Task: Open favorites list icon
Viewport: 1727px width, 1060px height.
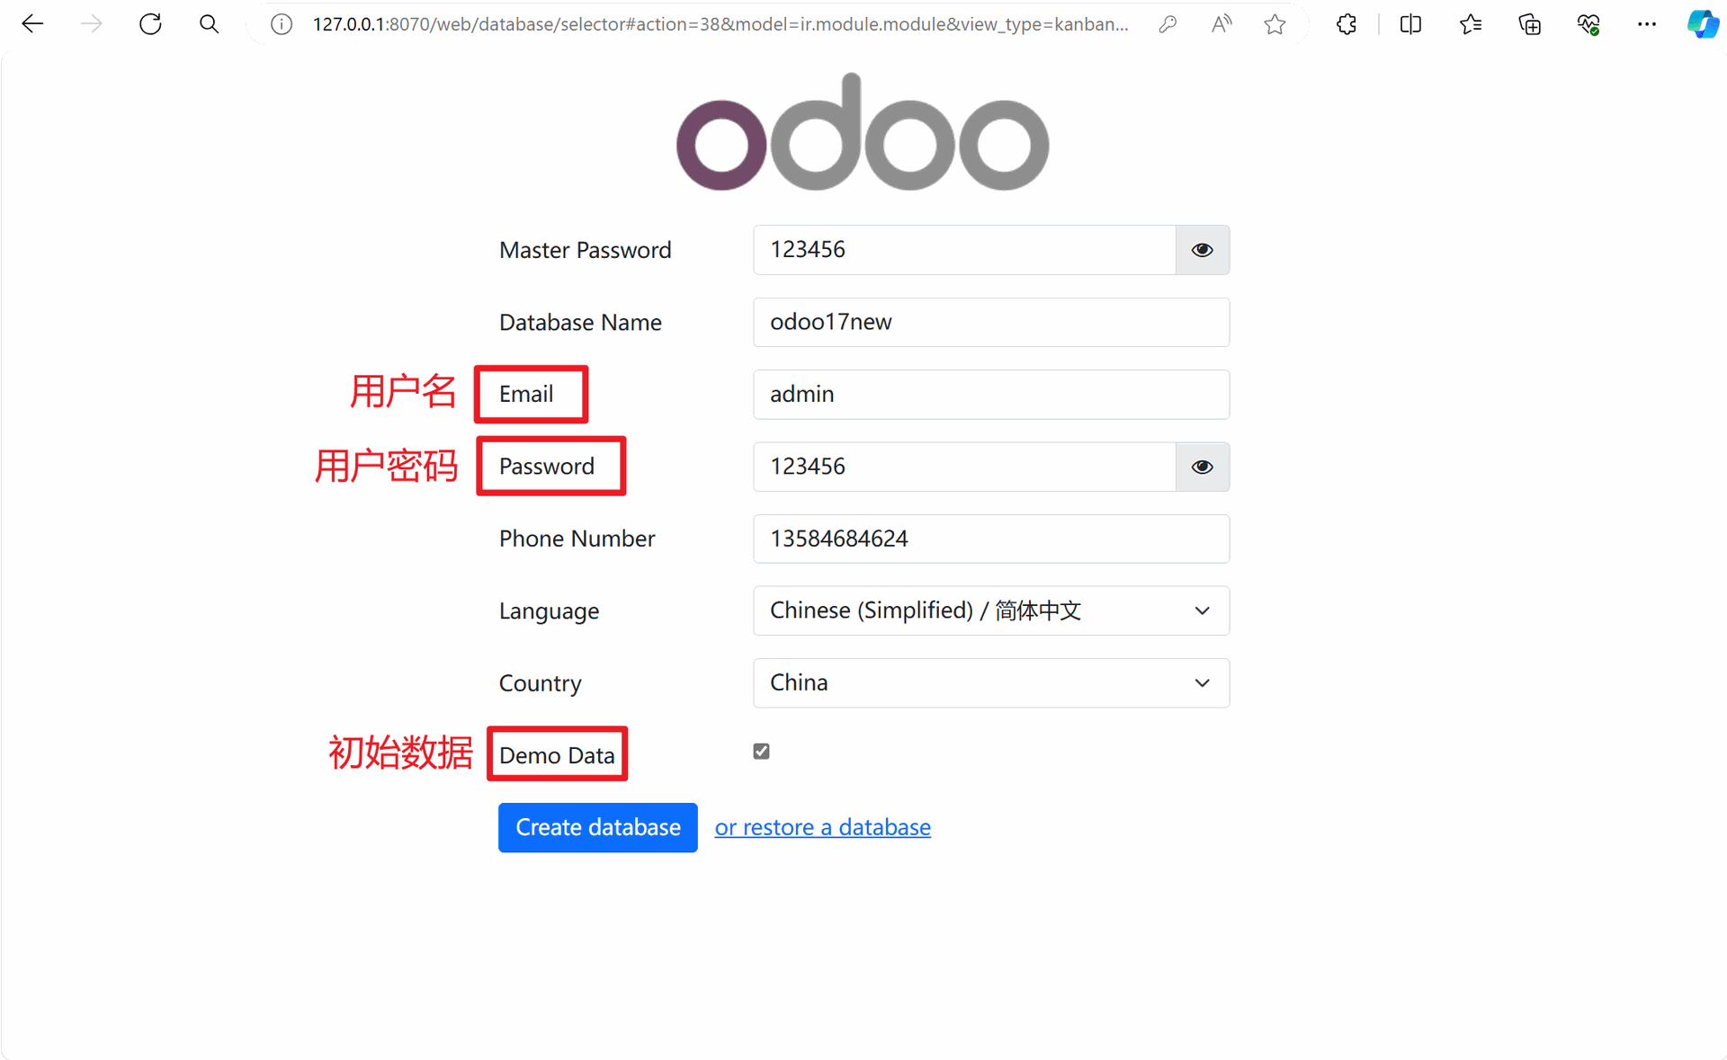Action: 1471,24
